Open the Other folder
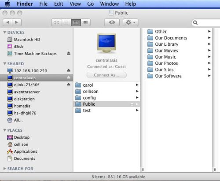This screenshot has width=220, height=181. 179,31
